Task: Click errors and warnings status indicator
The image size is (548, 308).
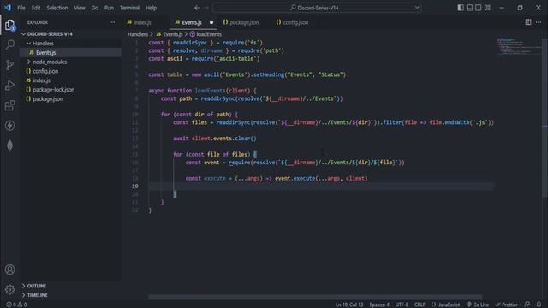Action: tap(16, 305)
